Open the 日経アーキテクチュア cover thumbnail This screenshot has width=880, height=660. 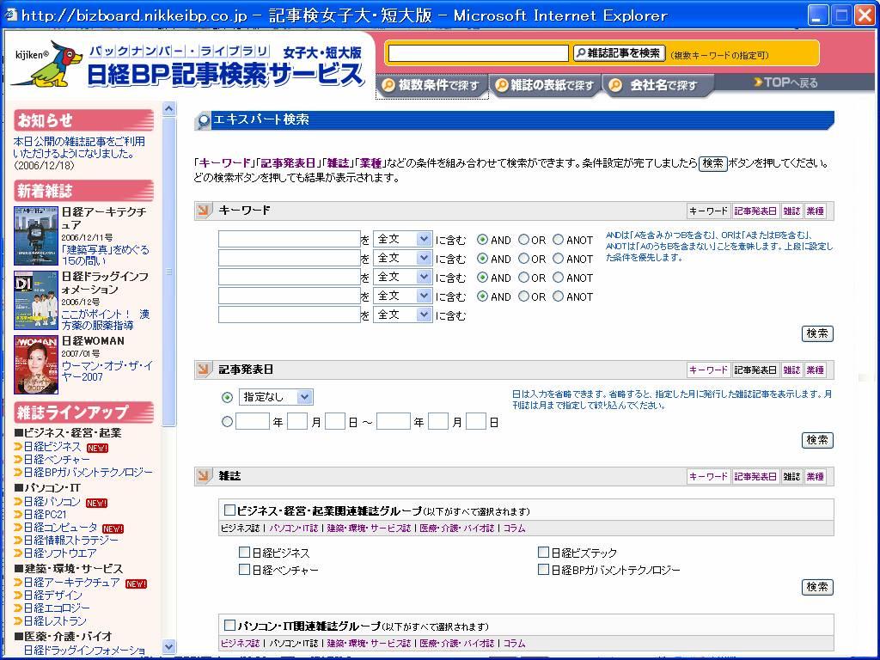[x=36, y=235]
